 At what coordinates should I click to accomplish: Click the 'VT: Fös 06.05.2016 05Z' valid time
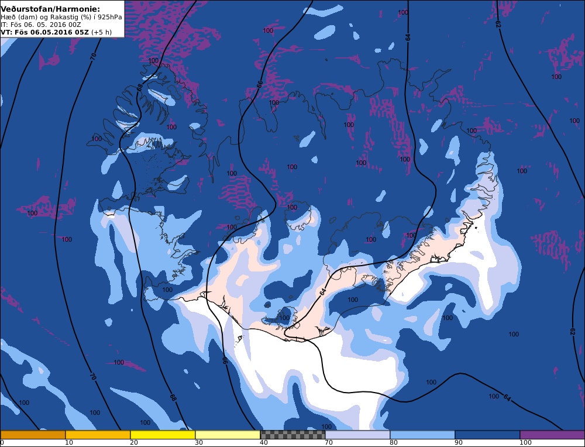[45, 32]
